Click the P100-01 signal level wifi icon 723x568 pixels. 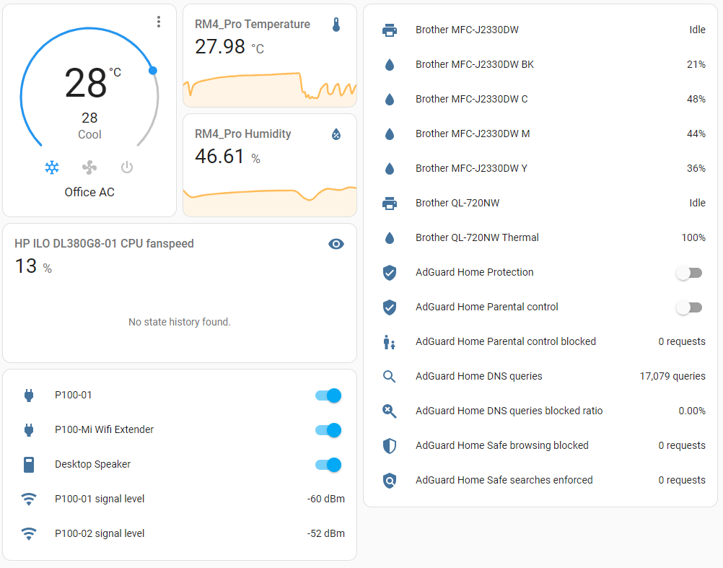(29, 499)
